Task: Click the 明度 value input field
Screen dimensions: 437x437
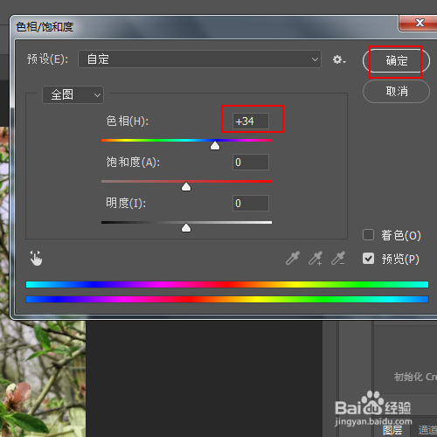Action: 251,203
